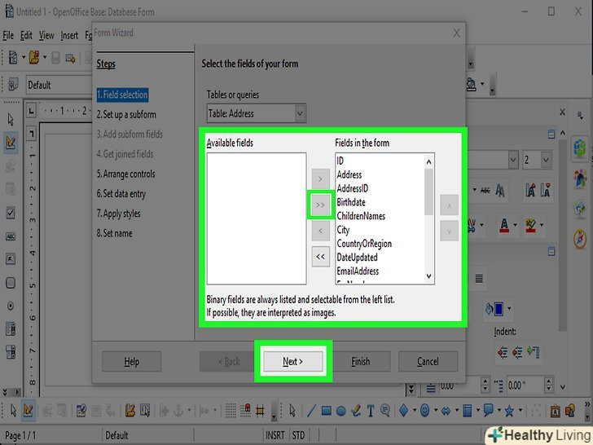Insert a Push Button control from left toolbar
The width and height of the screenshot is (593, 445).
click(11, 283)
